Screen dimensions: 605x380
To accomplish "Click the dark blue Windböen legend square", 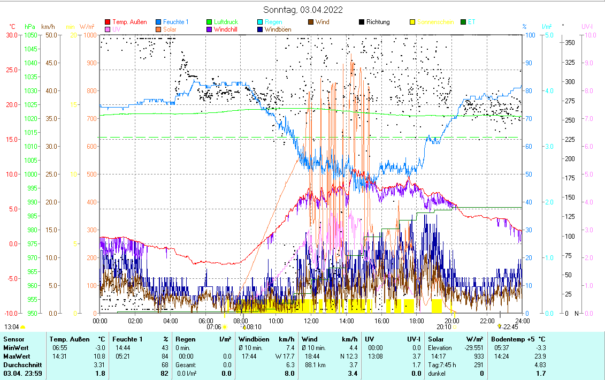I will [261, 30].
